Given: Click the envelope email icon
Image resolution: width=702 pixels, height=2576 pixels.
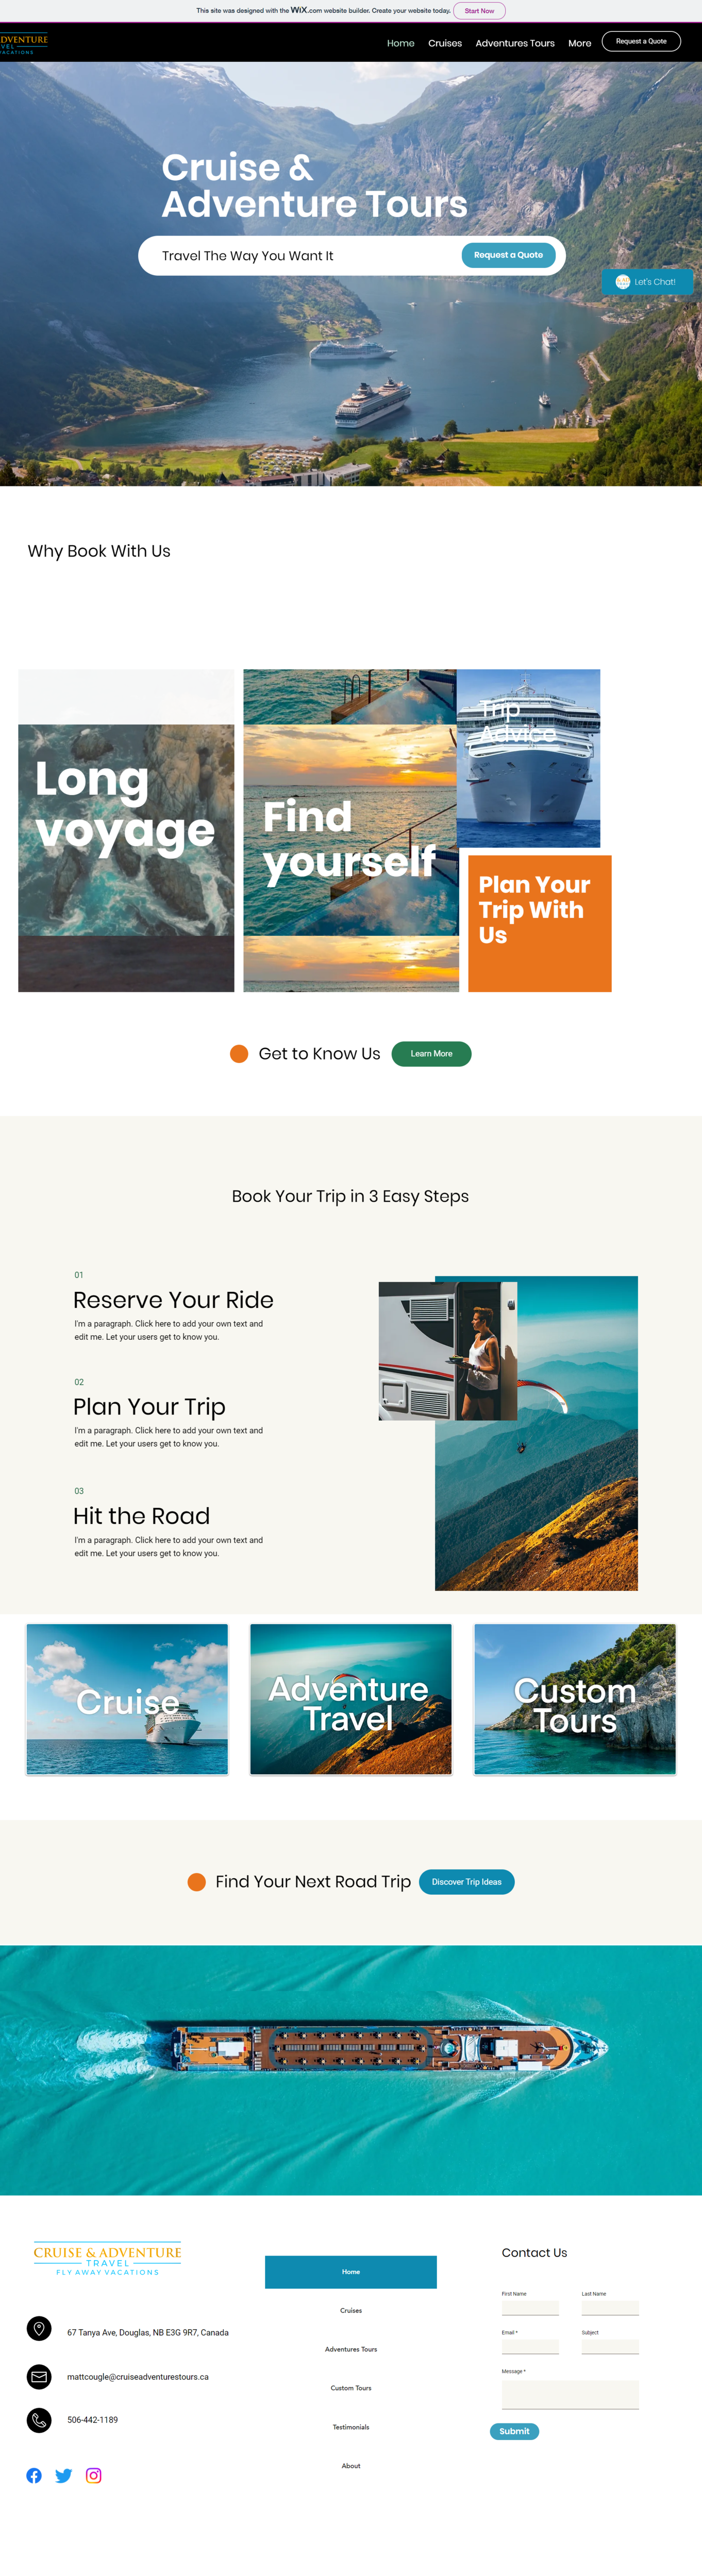Looking at the screenshot, I should [39, 2376].
